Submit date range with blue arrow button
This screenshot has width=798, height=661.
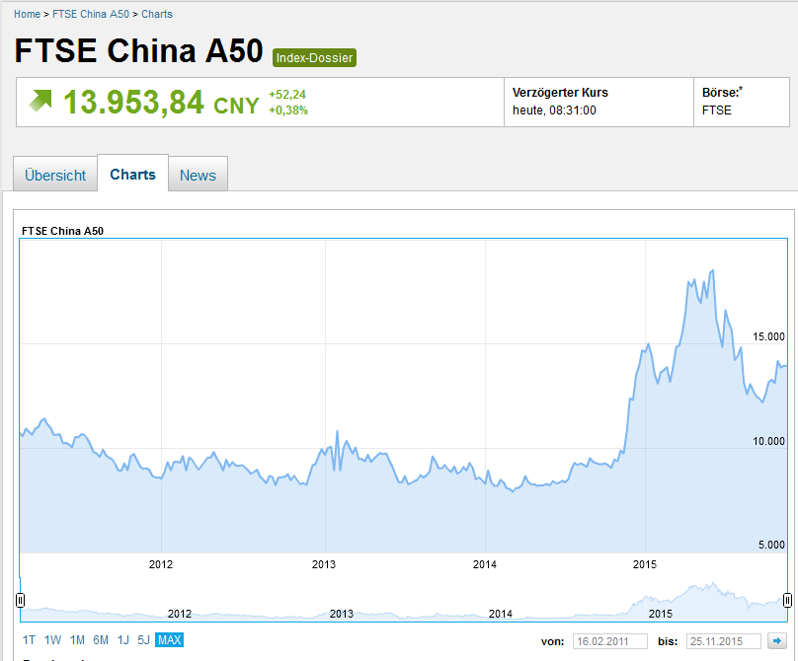tap(776, 640)
